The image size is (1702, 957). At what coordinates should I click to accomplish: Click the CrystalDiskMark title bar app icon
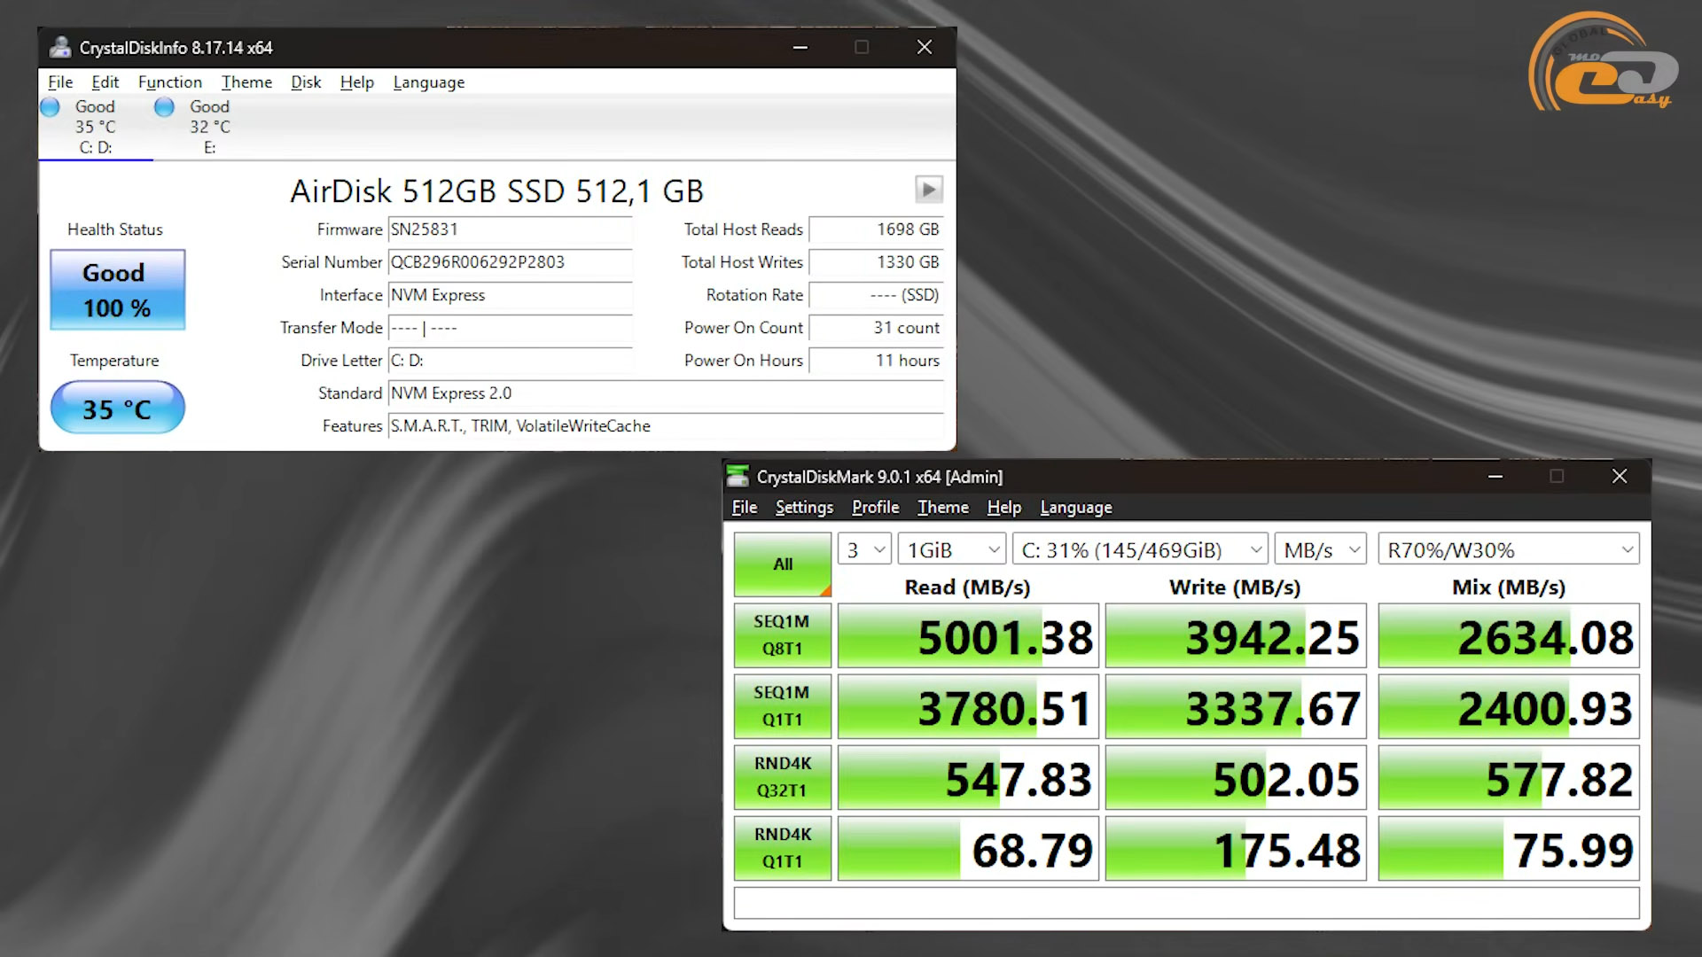coord(738,477)
